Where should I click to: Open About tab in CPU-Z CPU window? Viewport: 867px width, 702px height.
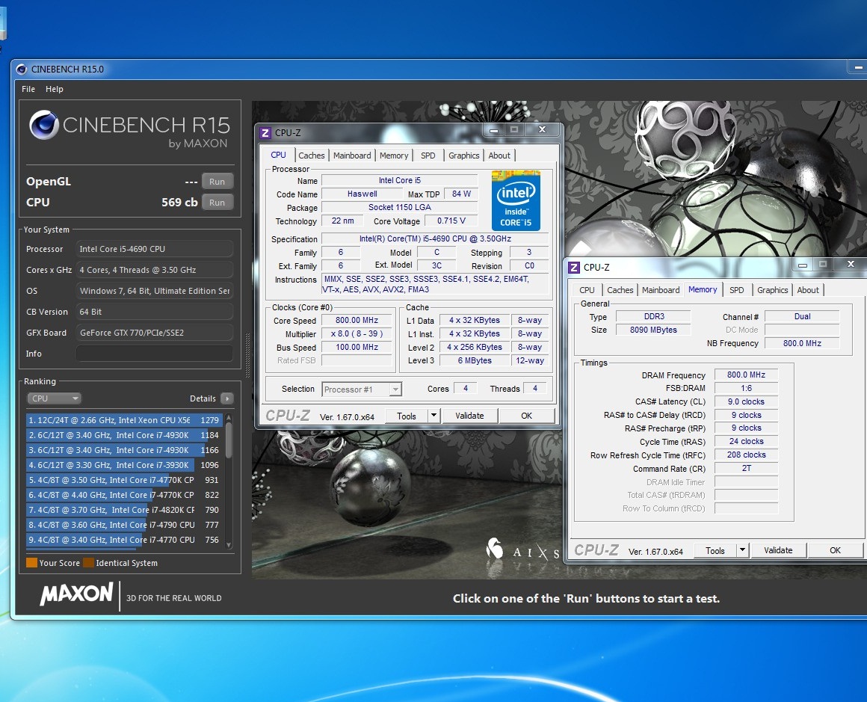pyautogui.click(x=499, y=156)
